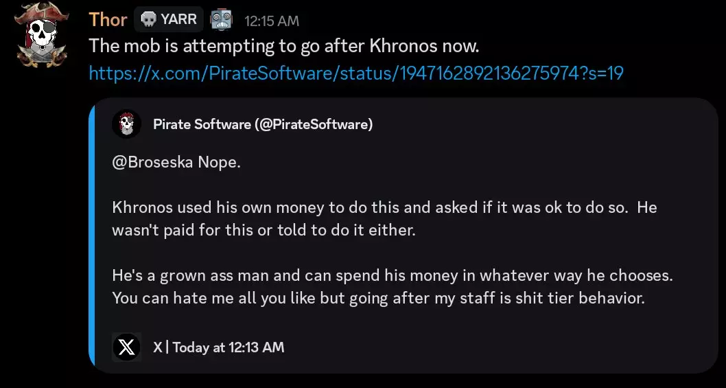Click the Pirate Software embed author avatar
This screenshot has height=388, width=726.
coord(126,124)
